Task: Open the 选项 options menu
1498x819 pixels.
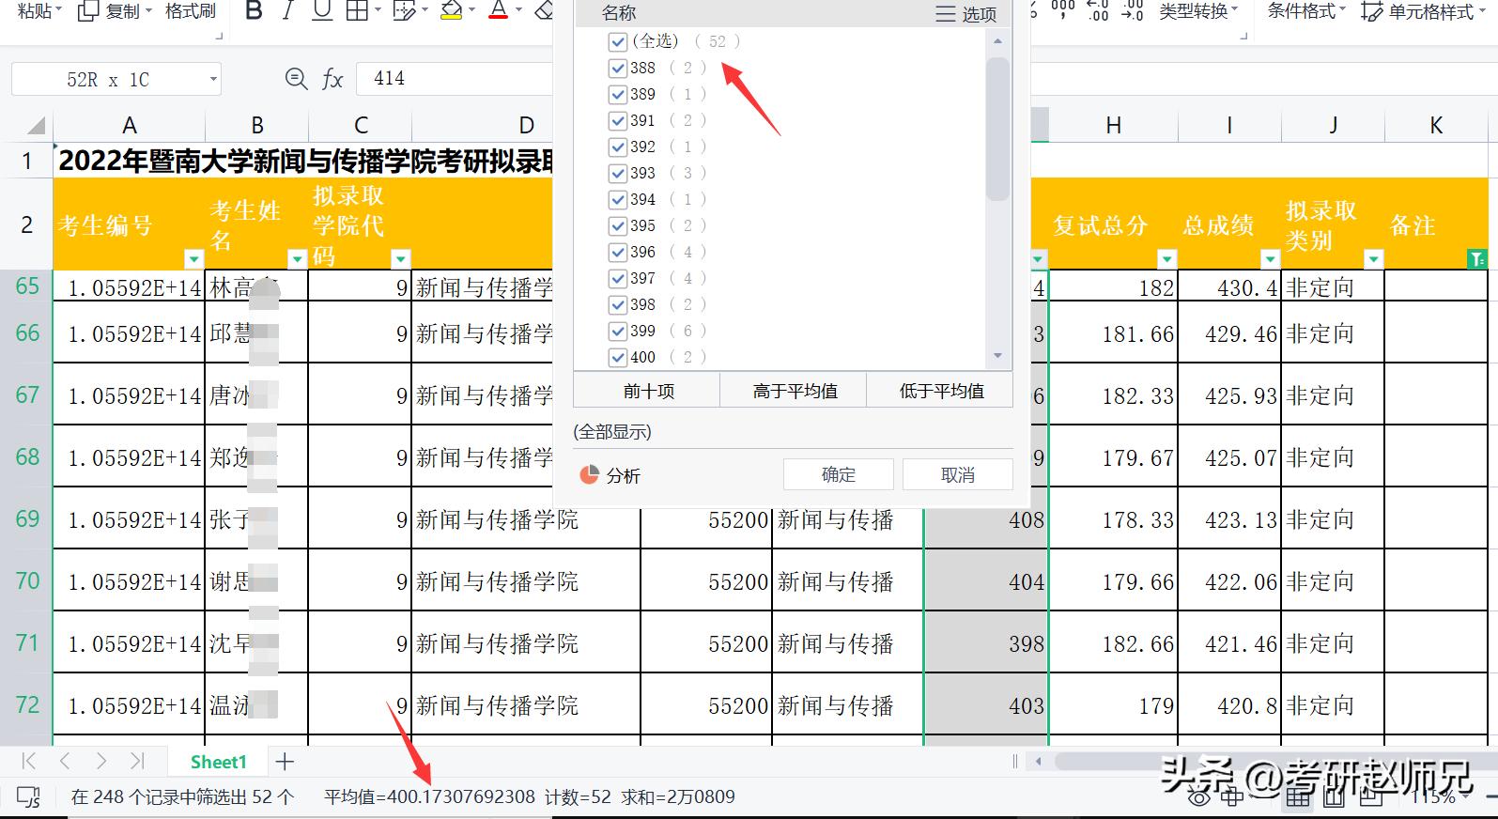Action: [x=966, y=14]
